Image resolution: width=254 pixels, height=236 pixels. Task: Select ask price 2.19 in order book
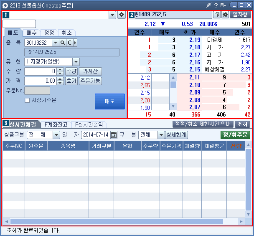(x=189, y=40)
